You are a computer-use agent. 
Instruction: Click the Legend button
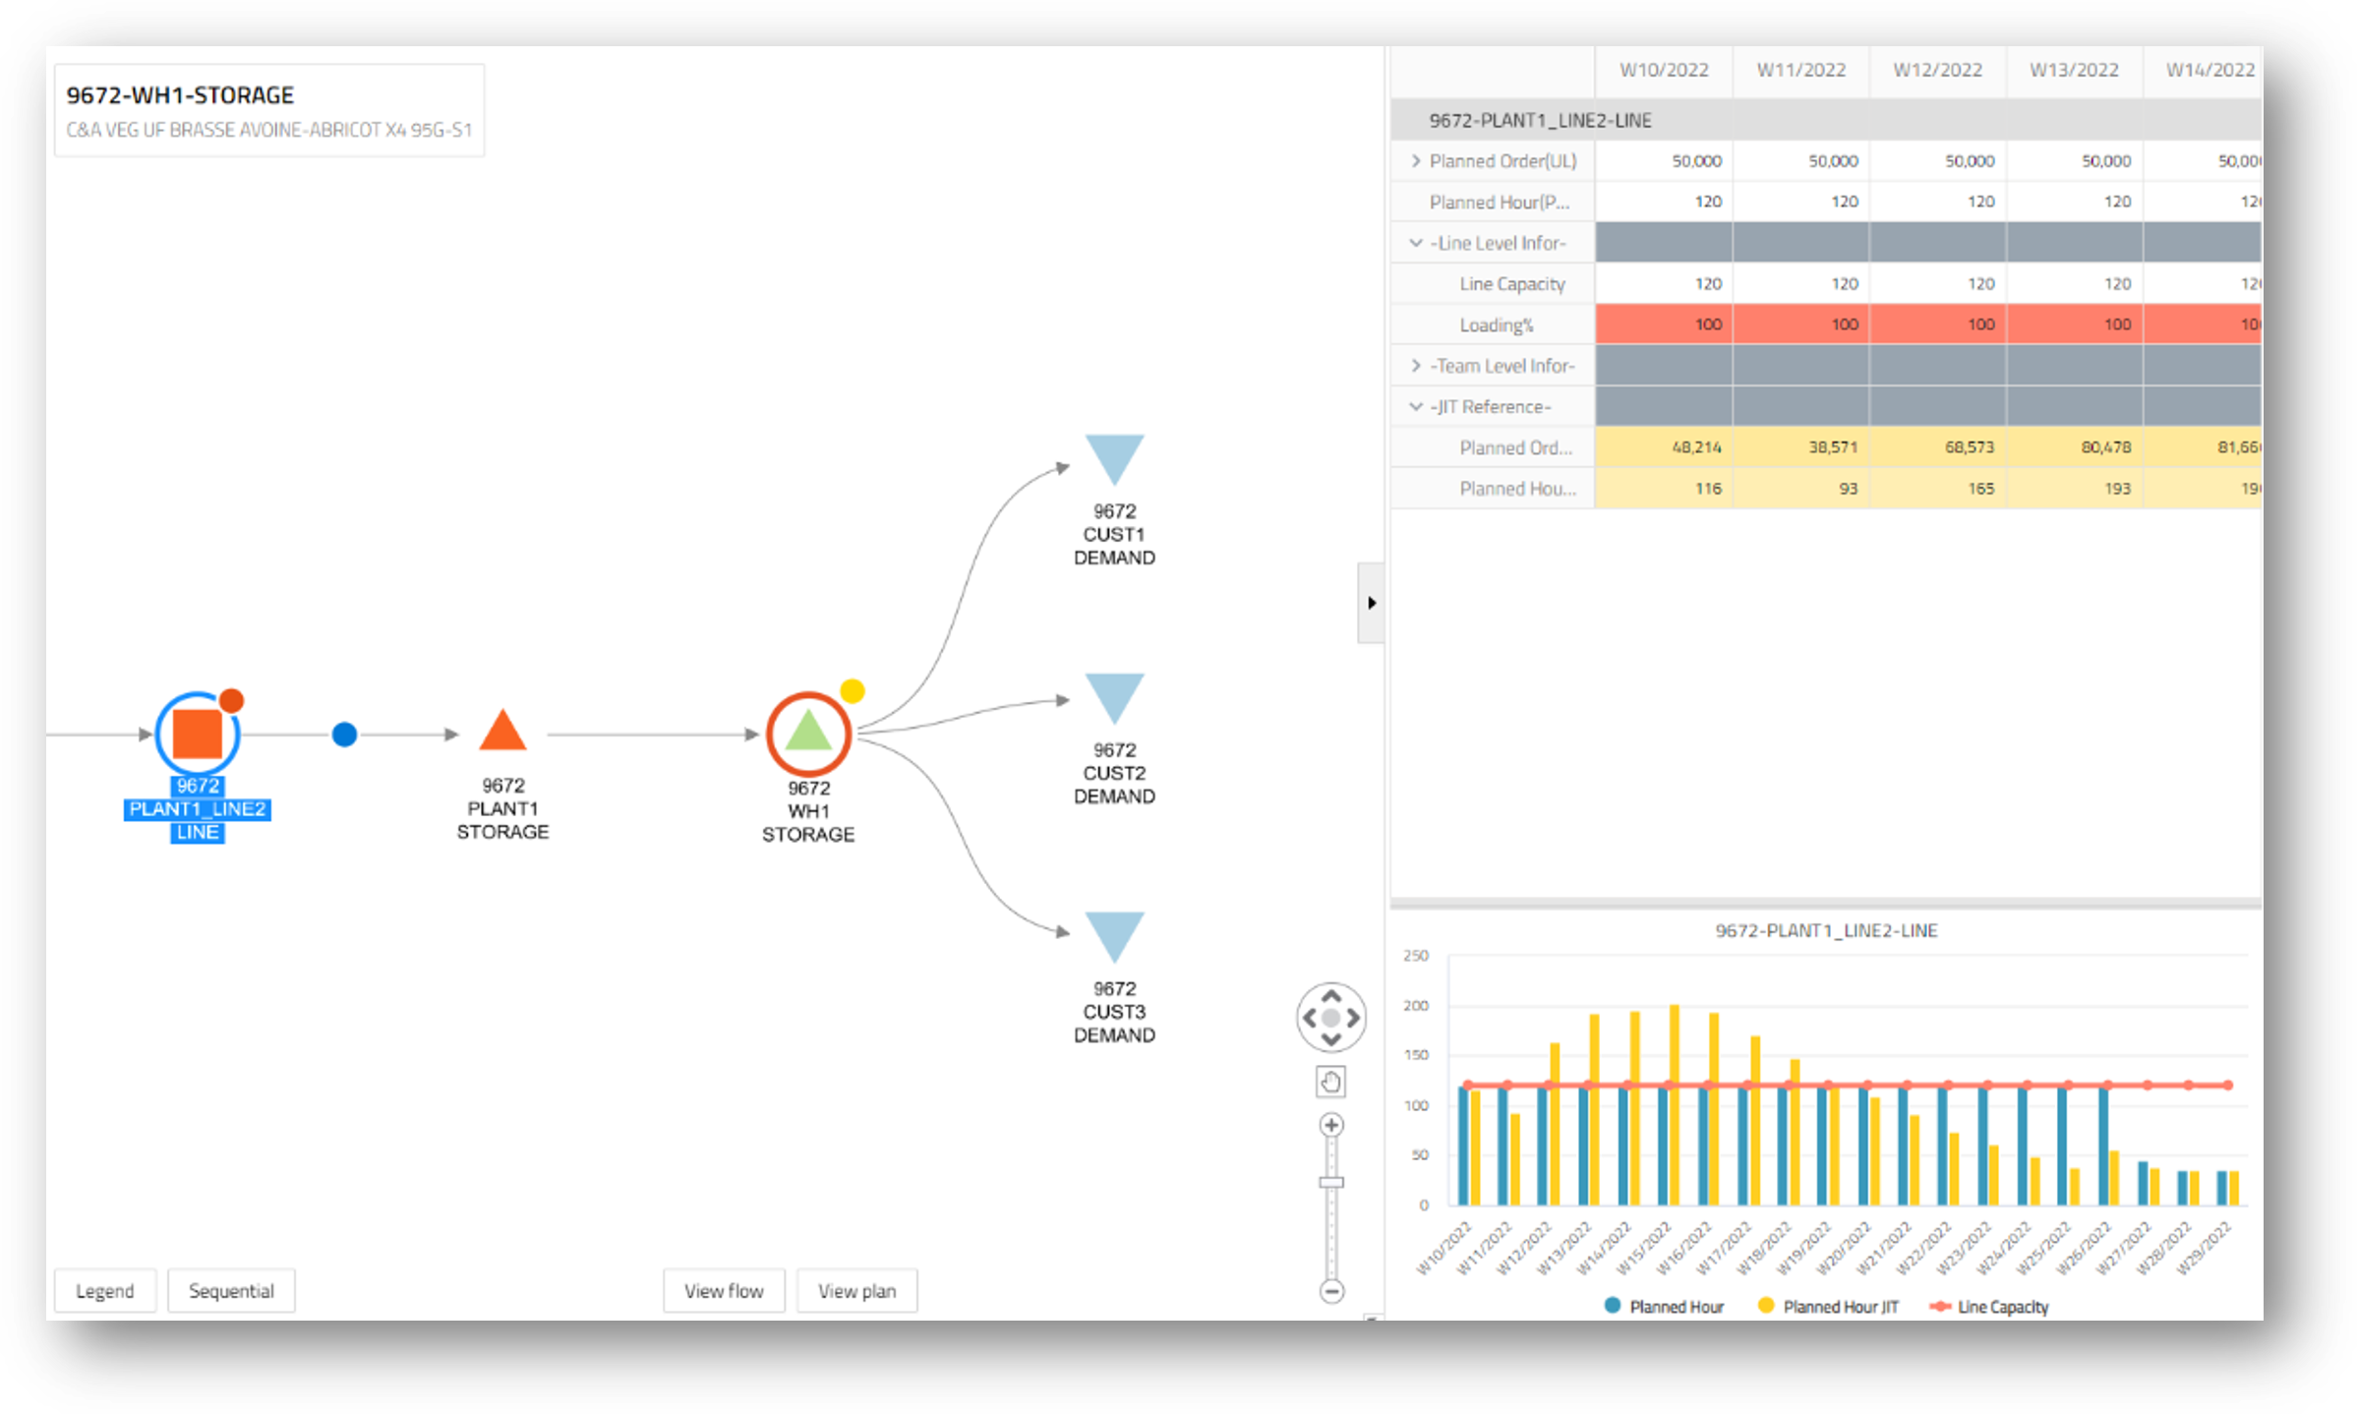click(104, 1290)
